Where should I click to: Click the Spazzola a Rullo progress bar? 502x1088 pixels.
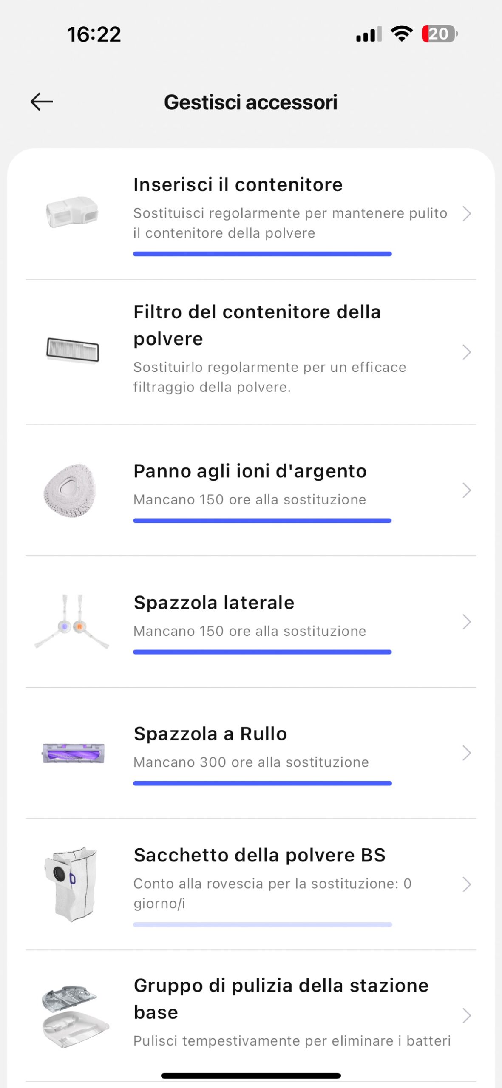tap(262, 783)
